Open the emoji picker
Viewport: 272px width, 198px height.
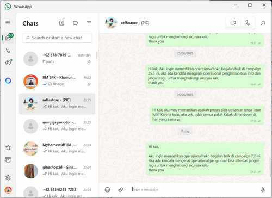tap(107, 190)
